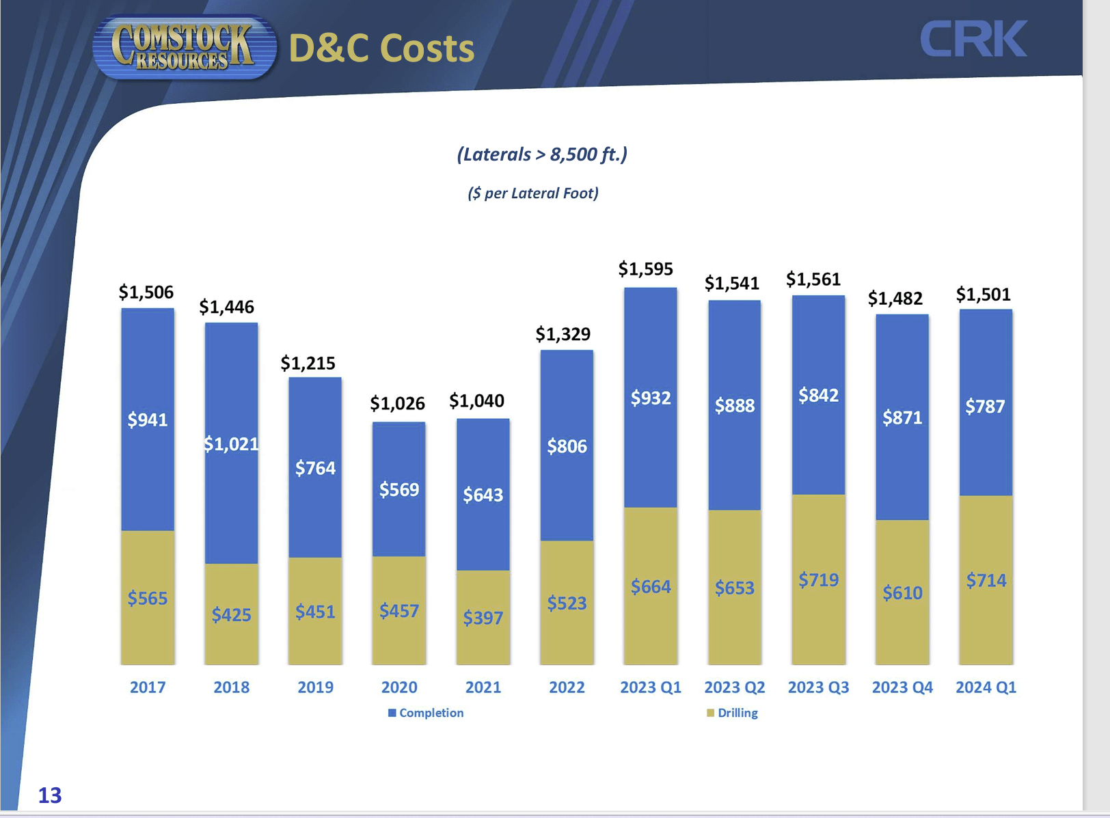1110x818 pixels.
Task: Click the CRK logo
Action: [x=974, y=40]
